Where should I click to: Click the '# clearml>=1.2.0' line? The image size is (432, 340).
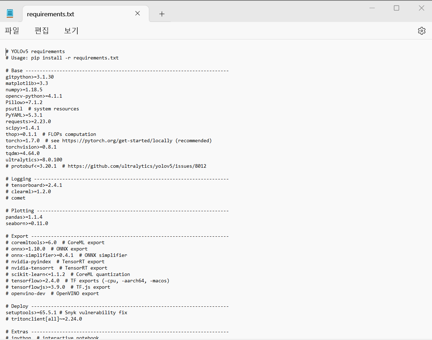[x=28, y=191]
